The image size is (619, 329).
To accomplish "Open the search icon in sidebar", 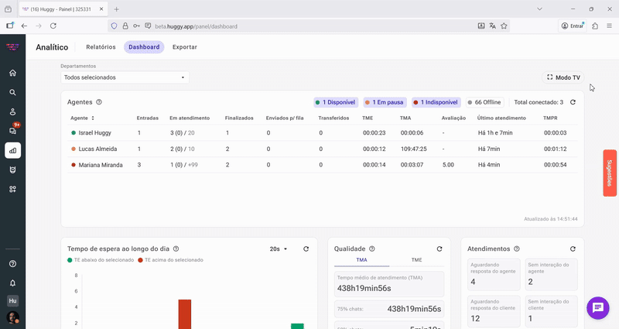I will click(x=12, y=92).
